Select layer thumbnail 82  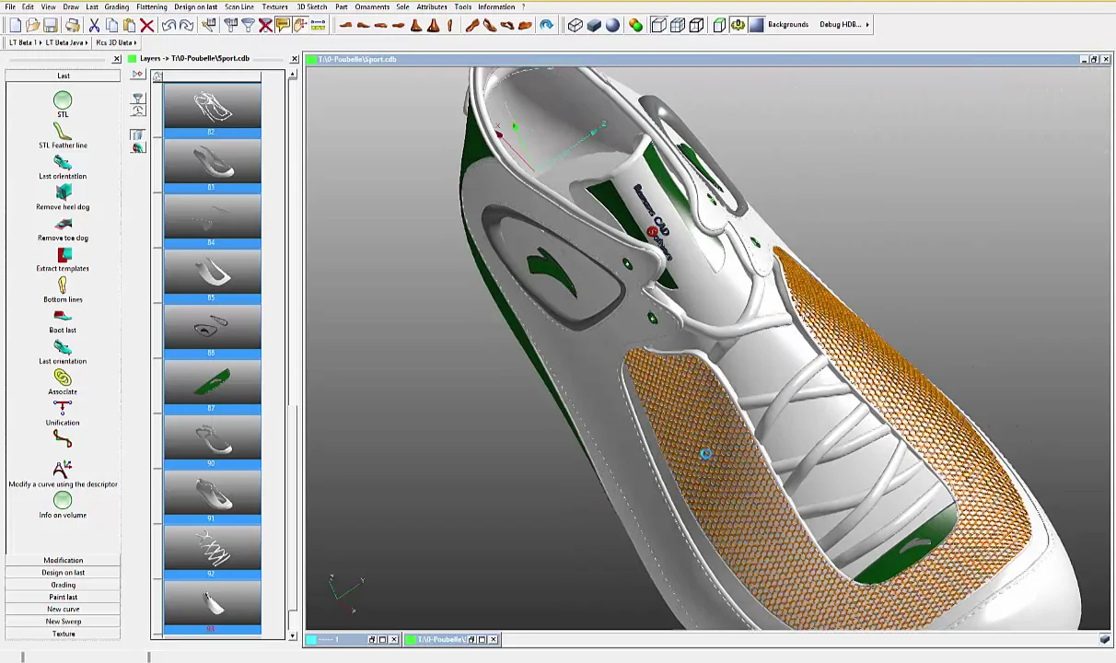click(x=213, y=110)
